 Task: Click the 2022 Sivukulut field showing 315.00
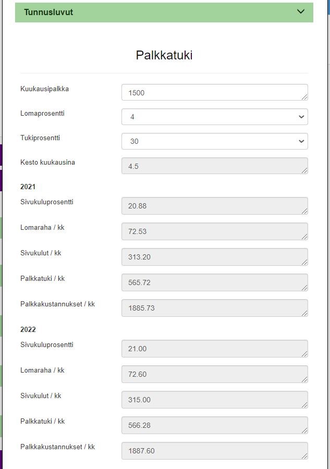214,400
